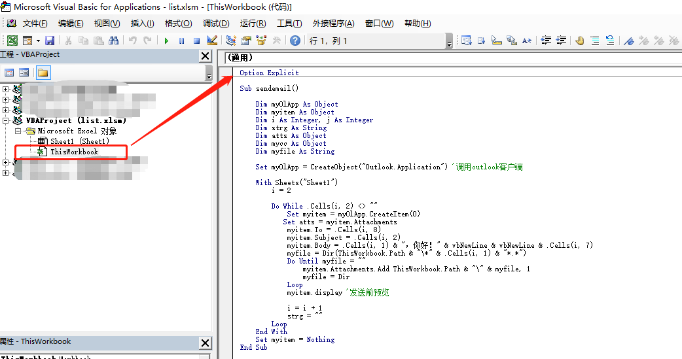Screen dimensions: 682x359
Task: Click the Next Bookmark icon
Action: [644, 41]
